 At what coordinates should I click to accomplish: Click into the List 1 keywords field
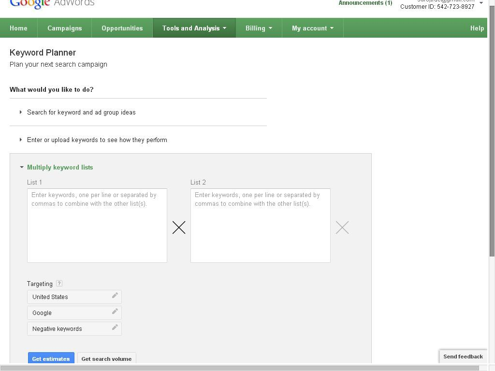[97, 226]
